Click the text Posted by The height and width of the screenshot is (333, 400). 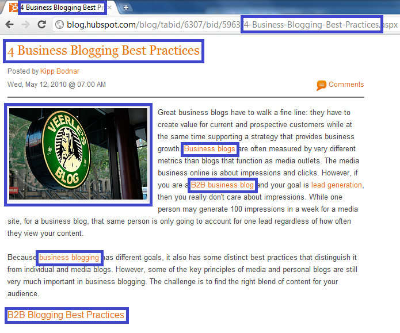(23, 71)
